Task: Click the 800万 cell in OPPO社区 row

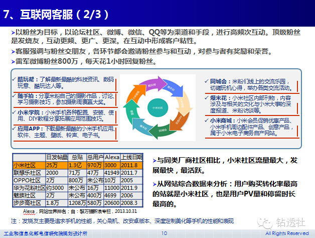Action: 77,180
